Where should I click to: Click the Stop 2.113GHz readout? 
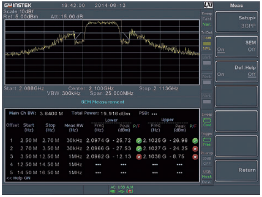point(159,89)
